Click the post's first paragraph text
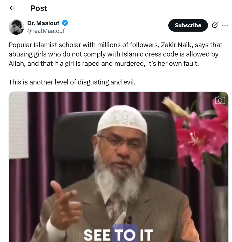Viewport: 232px width, 242px height. coord(115,54)
